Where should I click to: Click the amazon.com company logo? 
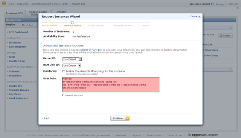tap(203, 135)
